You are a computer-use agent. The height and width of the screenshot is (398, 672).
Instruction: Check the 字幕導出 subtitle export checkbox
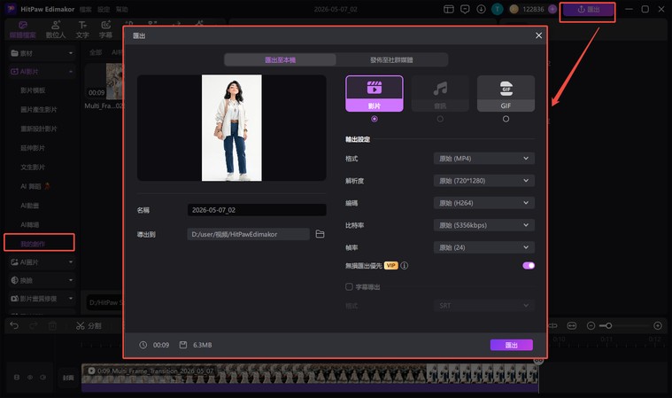(350, 286)
